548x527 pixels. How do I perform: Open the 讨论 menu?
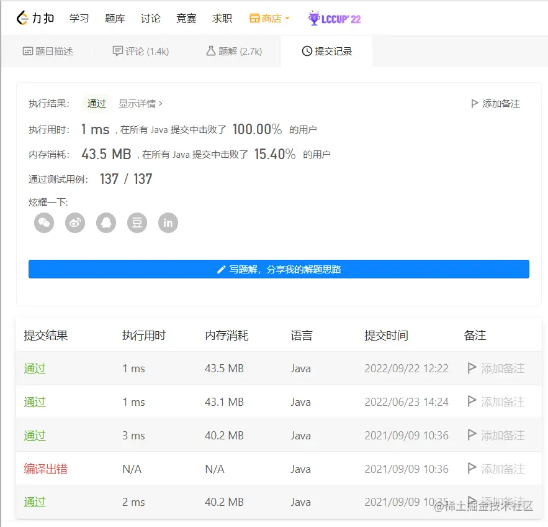[x=151, y=18]
